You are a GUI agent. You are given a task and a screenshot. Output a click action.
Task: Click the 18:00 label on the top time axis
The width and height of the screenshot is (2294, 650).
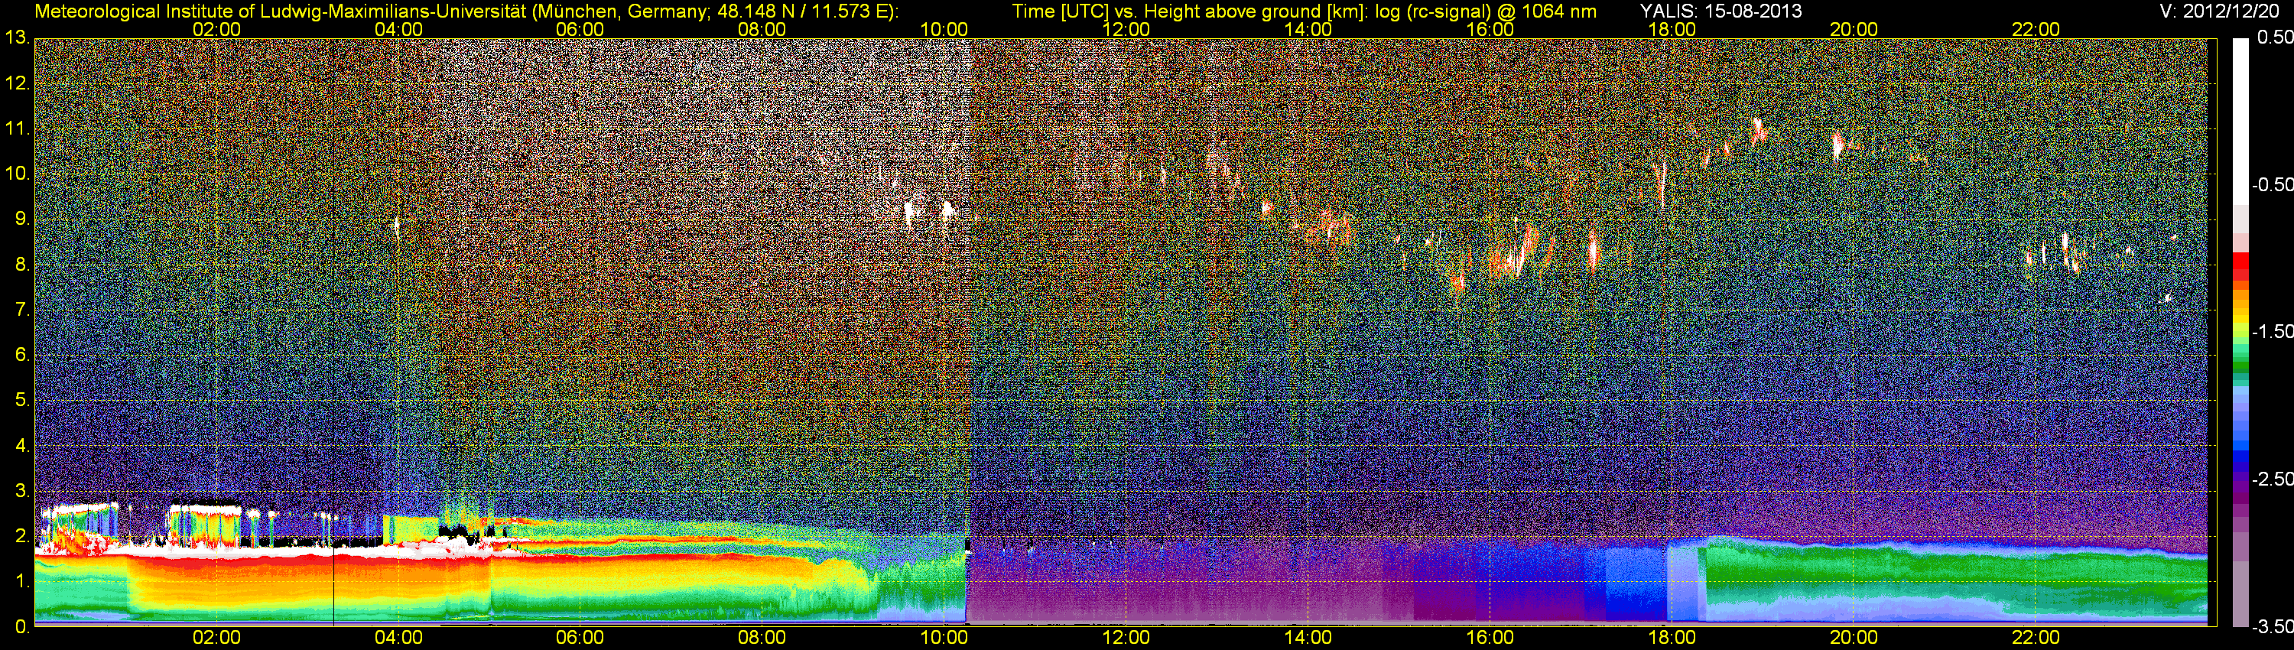tap(1672, 29)
